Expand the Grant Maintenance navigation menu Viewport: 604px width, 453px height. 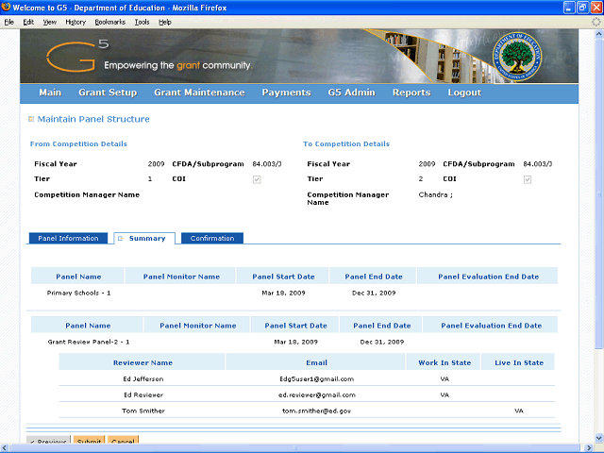pyautogui.click(x=199, y=92)
